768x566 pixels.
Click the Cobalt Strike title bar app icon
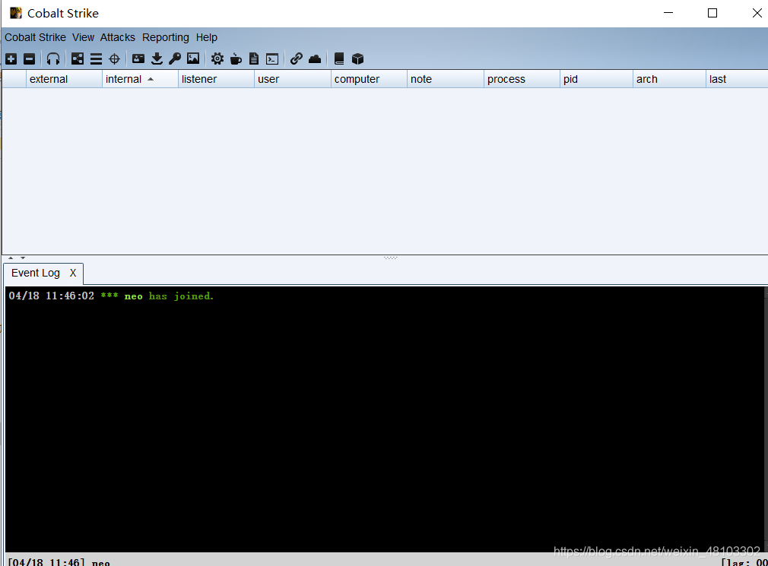[x=16, y=13]
